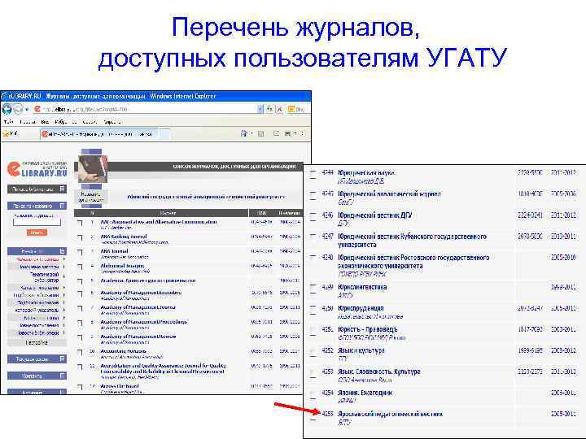
Task: Open Юридический вестник Кубанского государственного университета
Action: pyautogui.click(x=412, y=241)
